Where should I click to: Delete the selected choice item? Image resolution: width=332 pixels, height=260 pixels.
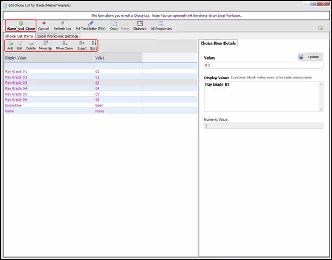(31, 45)
